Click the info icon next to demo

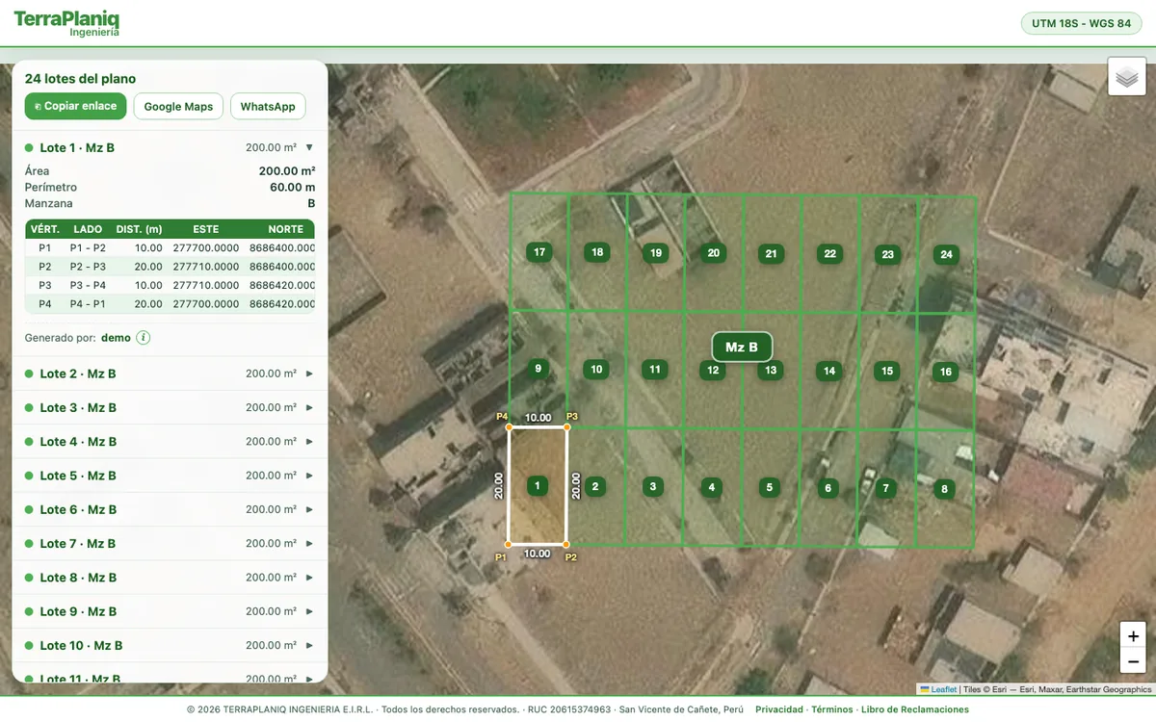143,338
